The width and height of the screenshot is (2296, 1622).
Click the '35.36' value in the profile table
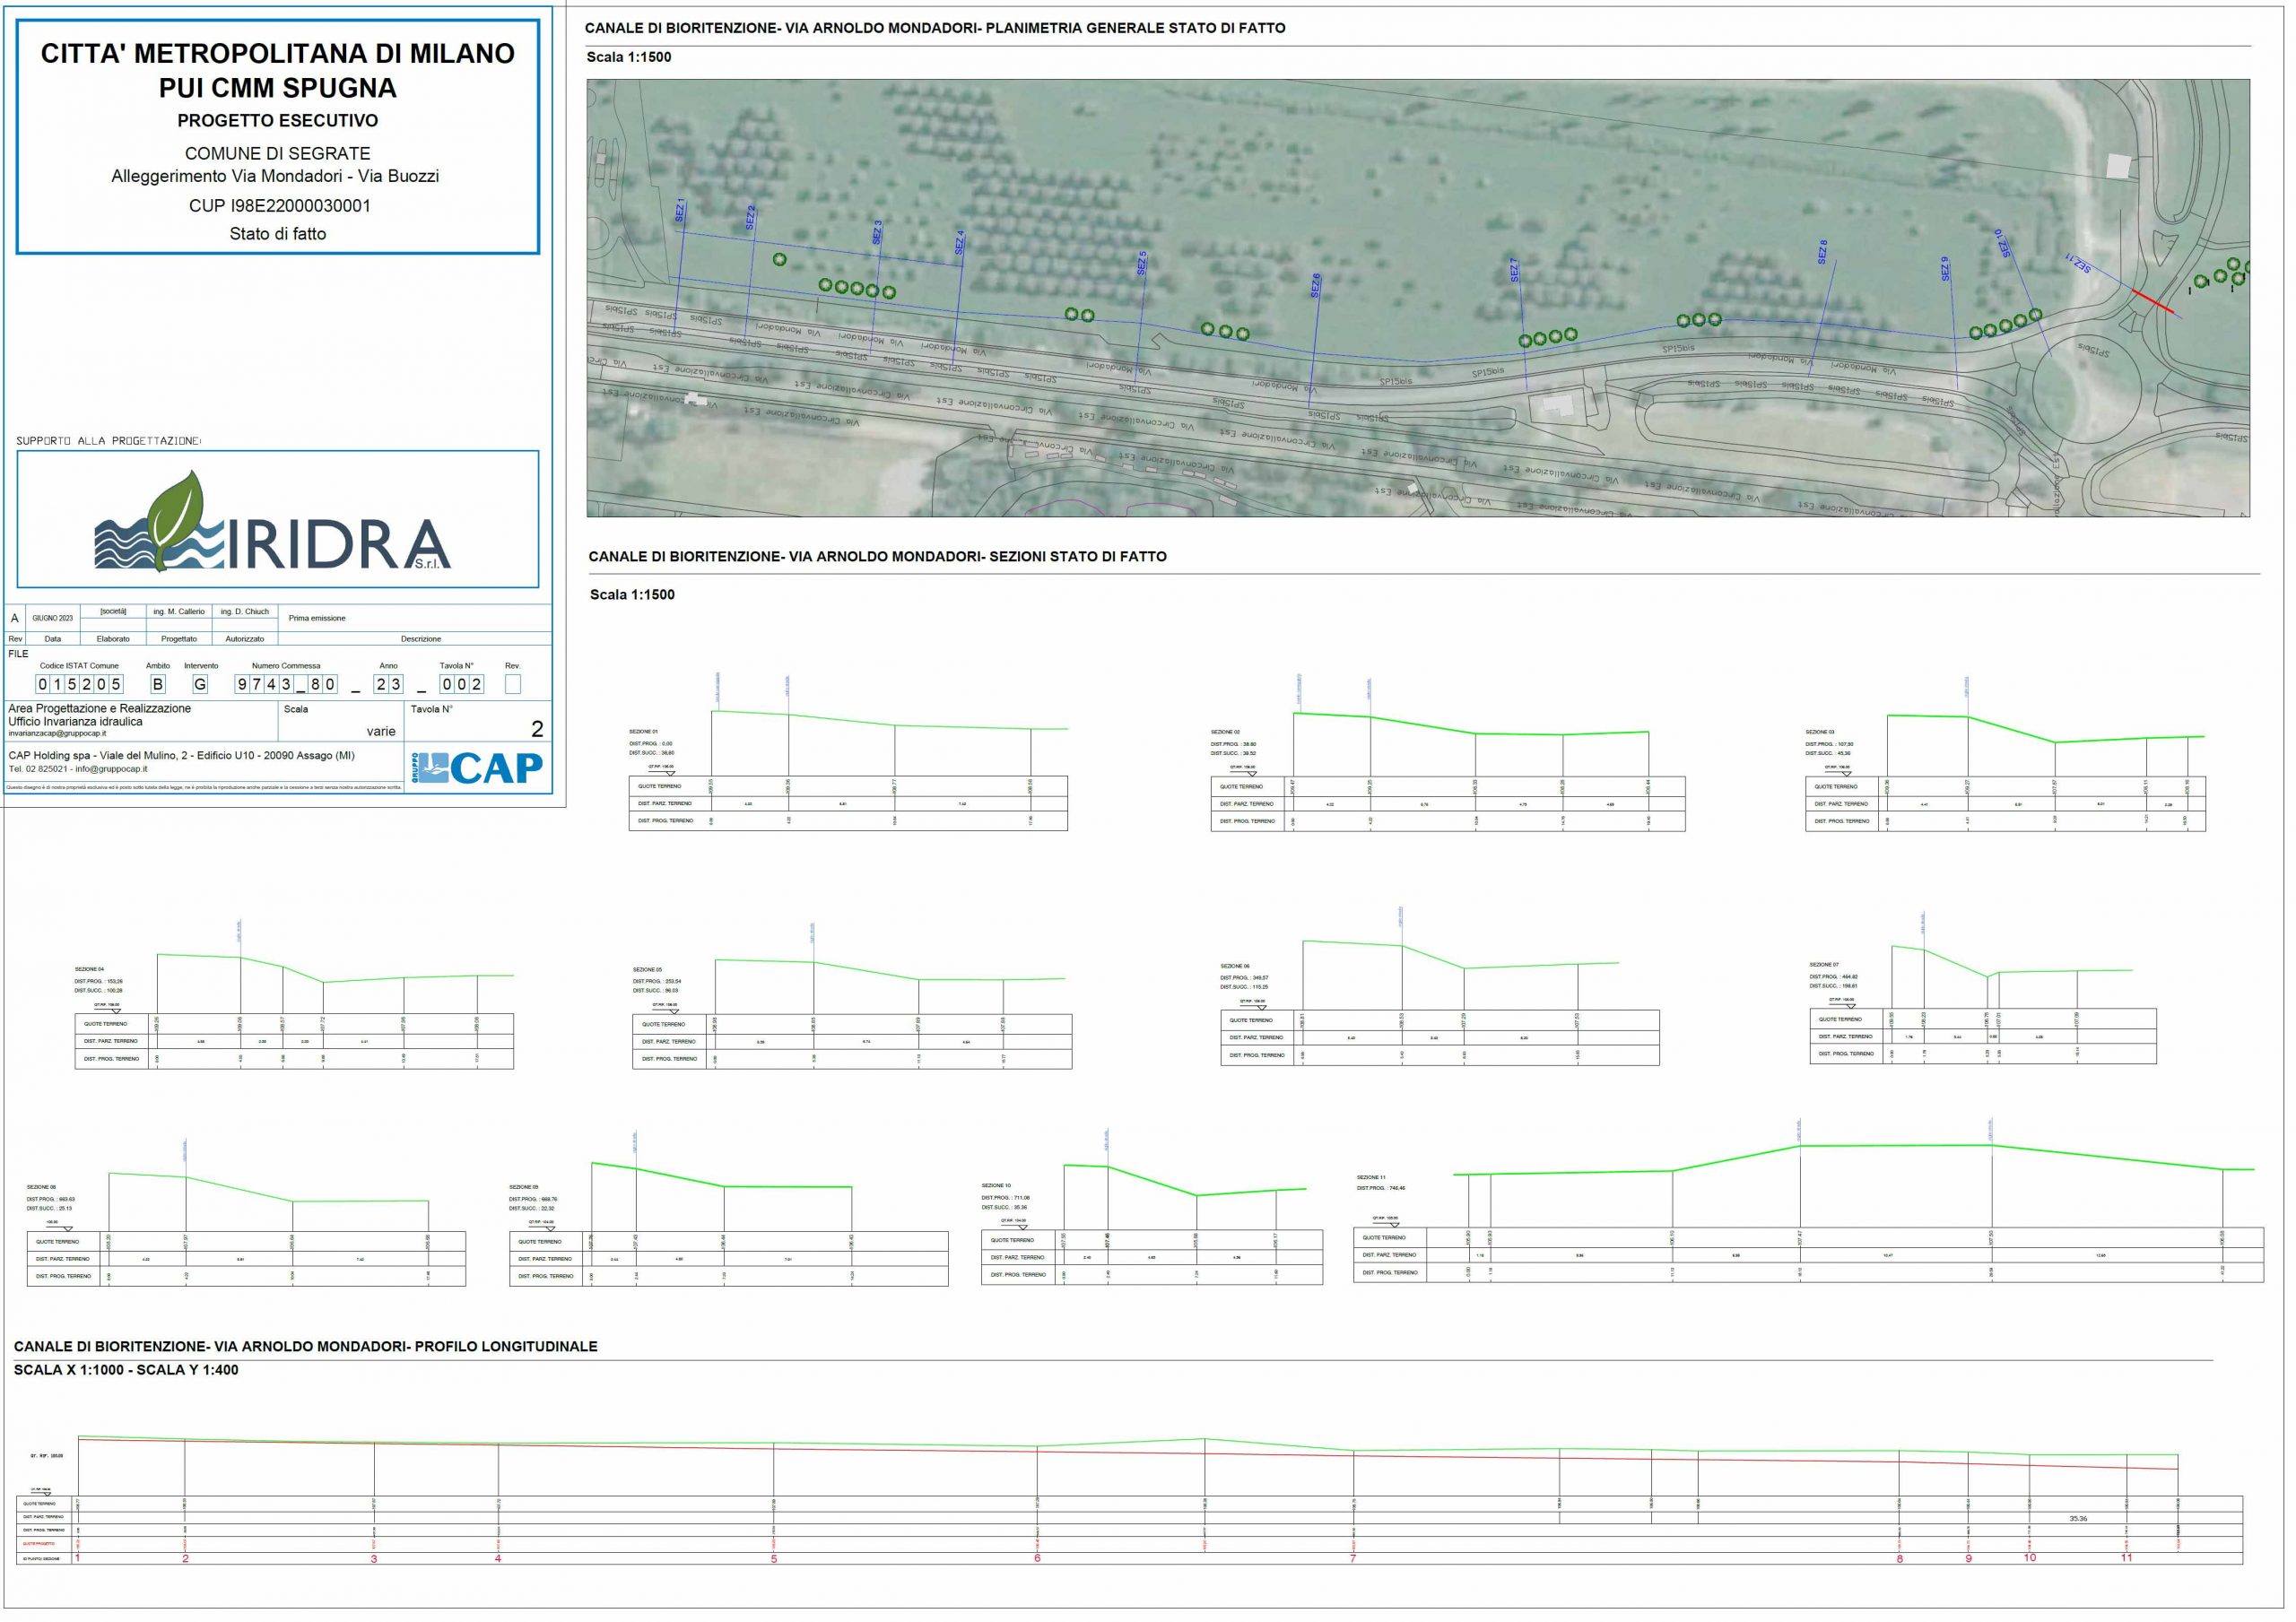coord(2078,1520)
